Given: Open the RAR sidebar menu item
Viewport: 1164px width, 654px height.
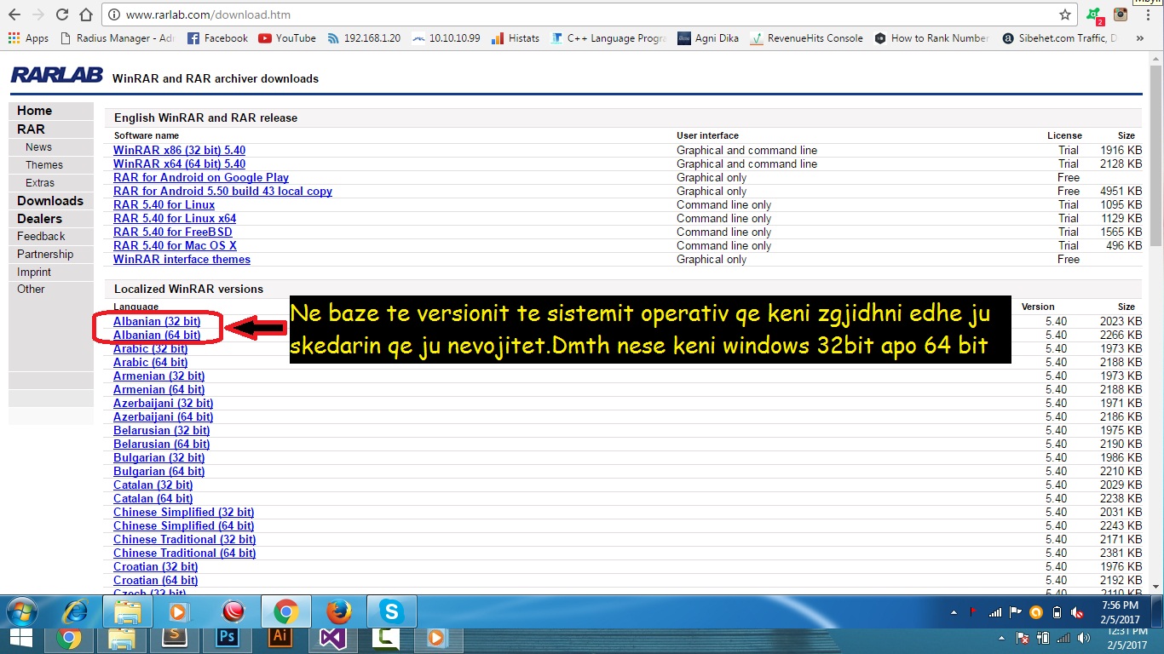Looking at the screenshot, I should (x=51, y=129).
